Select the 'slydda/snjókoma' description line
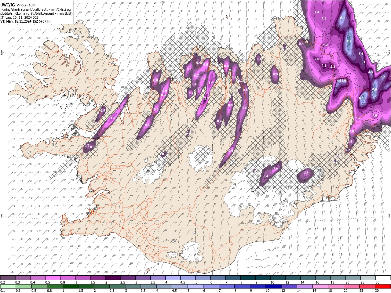 37,13
